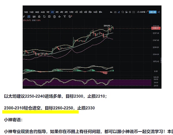173x135 pixels.
Task: Click the 2289.97 current price marker
Action: (156, 28)
